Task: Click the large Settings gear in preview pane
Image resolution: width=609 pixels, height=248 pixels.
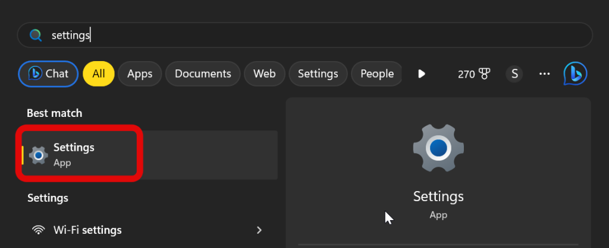Action: click(438, 148)
